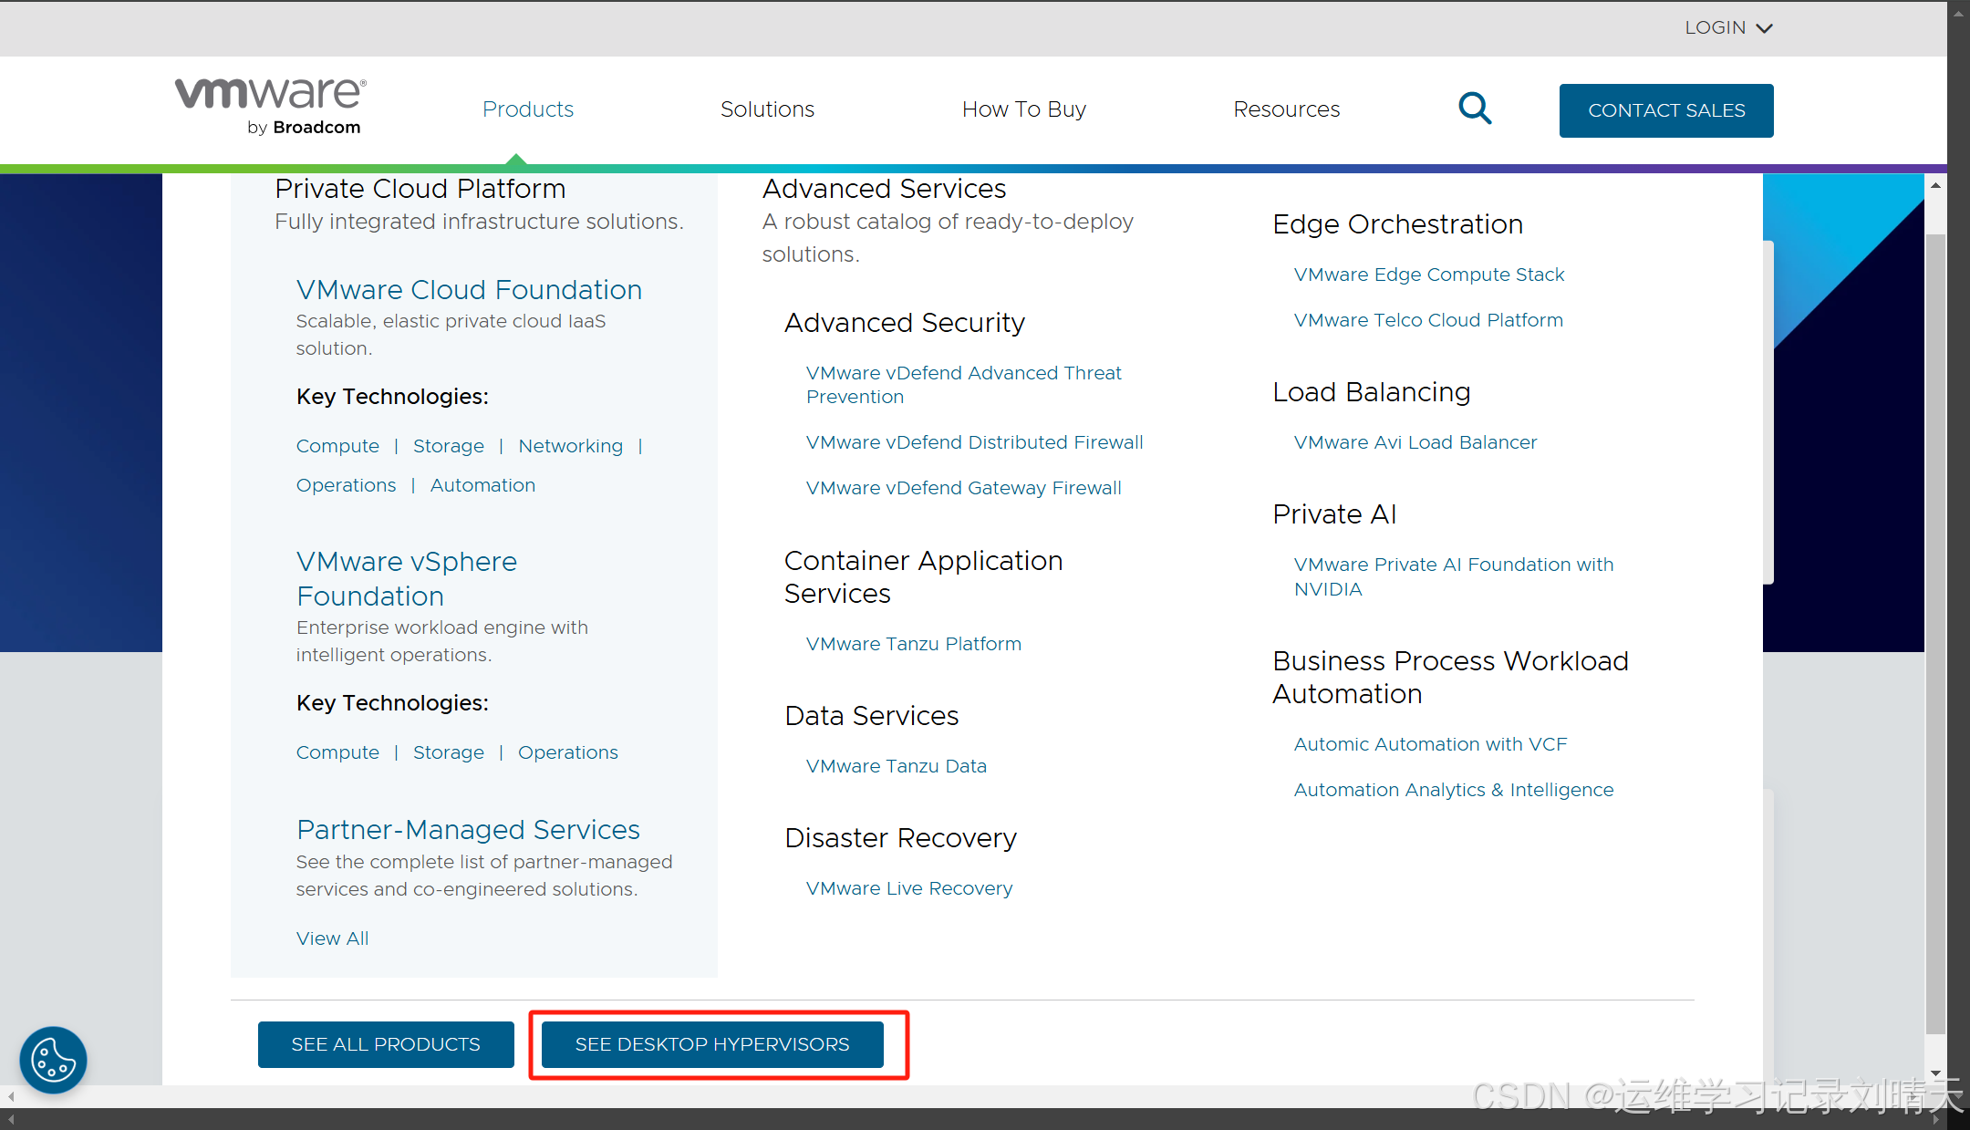1970x1130 pixels.
Task: Open the search function
Action: coord(1475,109)
